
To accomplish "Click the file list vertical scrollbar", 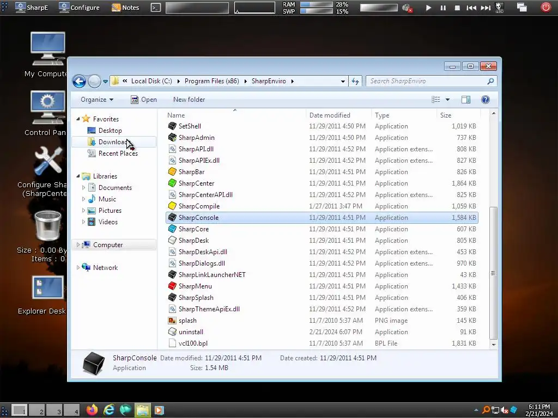I will click(493, 273).
